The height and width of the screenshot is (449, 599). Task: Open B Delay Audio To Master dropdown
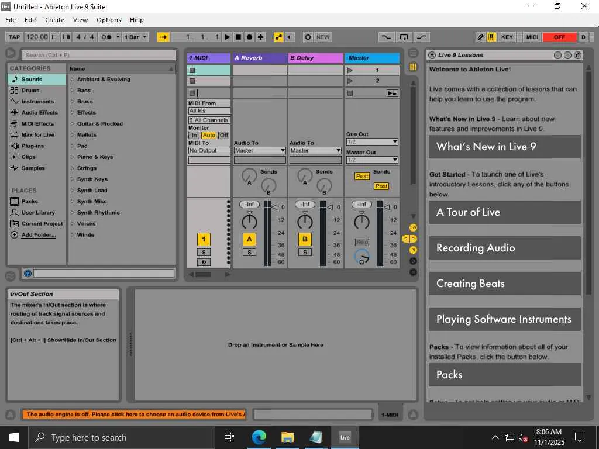coord(315,150)
